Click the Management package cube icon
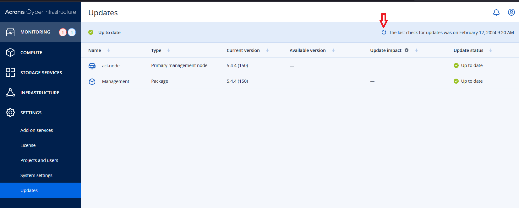Screen dimensions: 519x208 pyautogui.click(x=92, y=81)
